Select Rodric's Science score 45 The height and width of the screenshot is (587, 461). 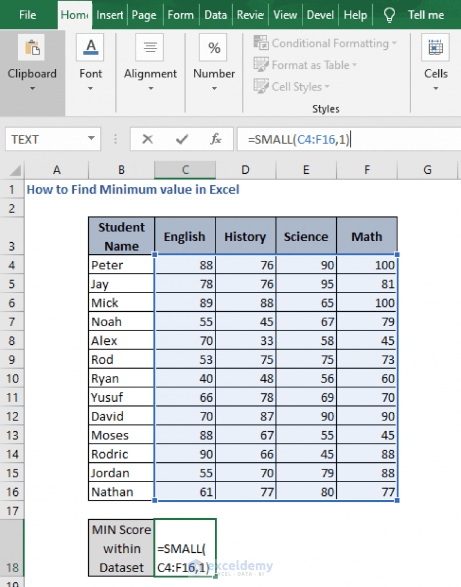(x=306, y=454)
